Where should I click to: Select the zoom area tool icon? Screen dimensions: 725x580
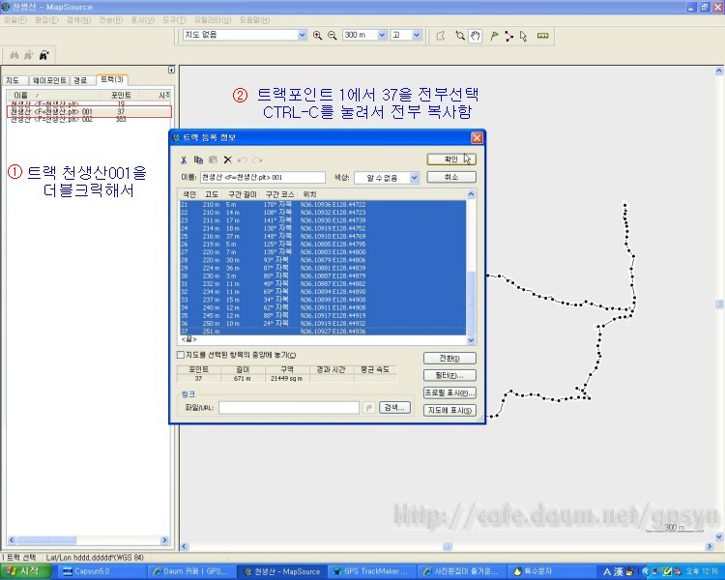pos(460,36)
